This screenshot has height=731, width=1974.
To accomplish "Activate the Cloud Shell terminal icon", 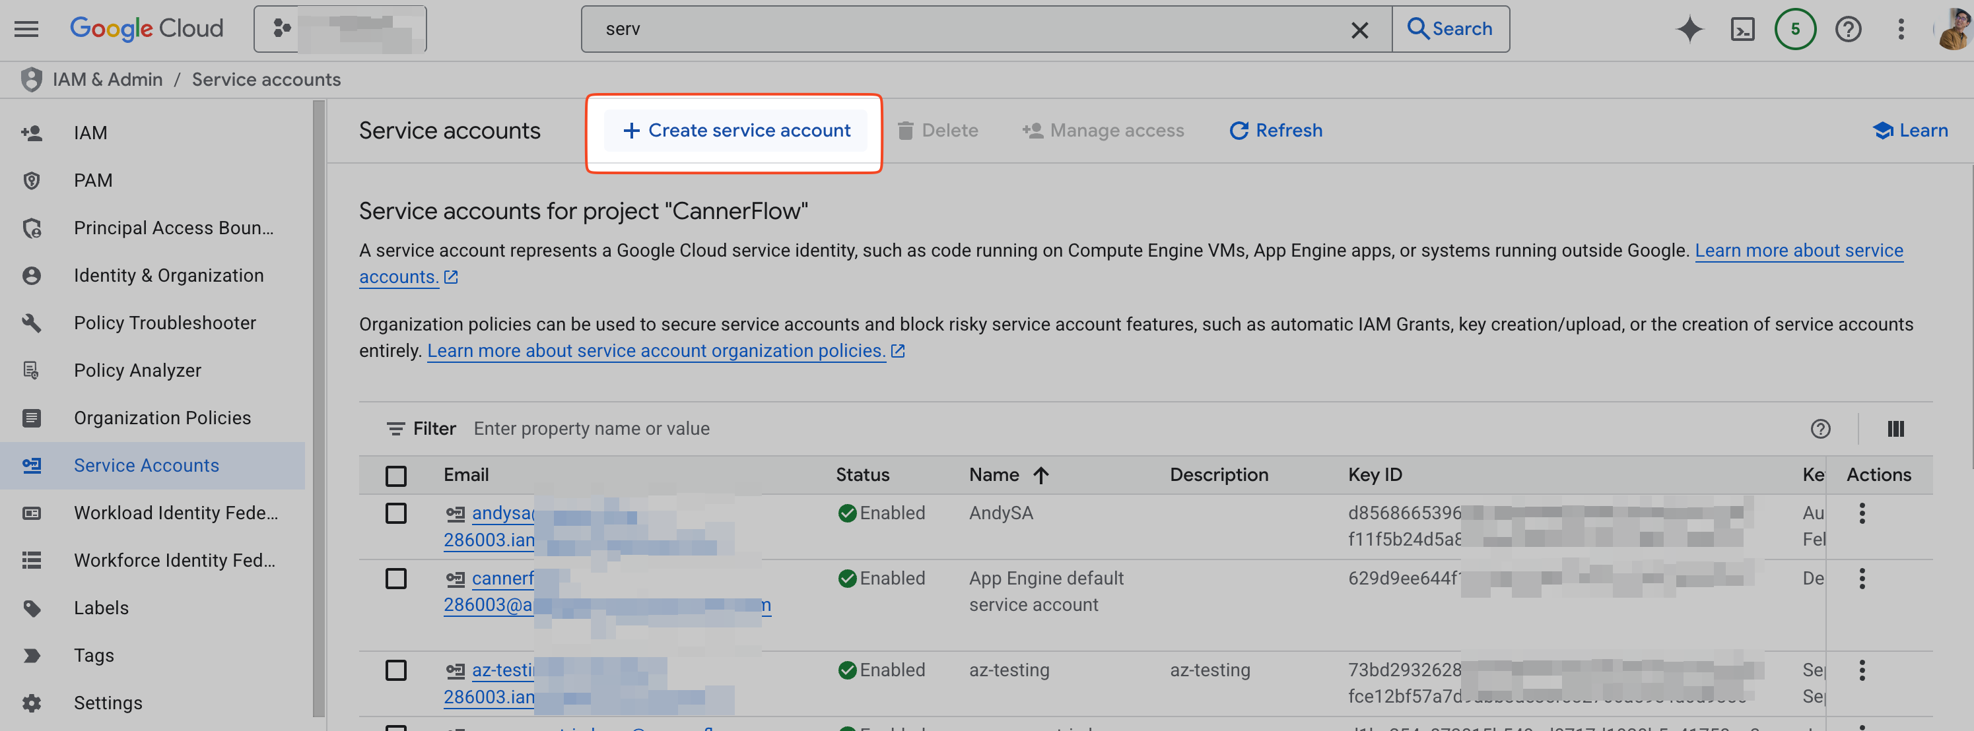I will (1742, 29).
